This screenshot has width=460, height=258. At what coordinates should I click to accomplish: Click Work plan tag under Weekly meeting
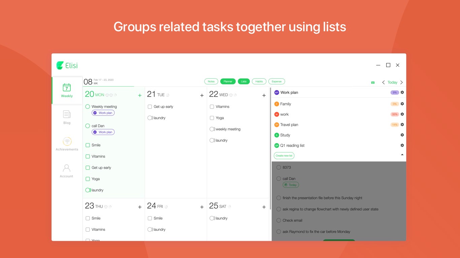[x=103, y=113]
